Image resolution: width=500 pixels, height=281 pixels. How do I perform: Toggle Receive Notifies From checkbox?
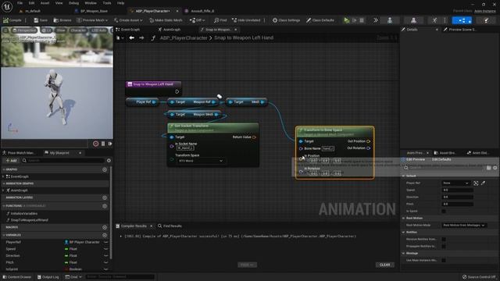click(444, 240)
